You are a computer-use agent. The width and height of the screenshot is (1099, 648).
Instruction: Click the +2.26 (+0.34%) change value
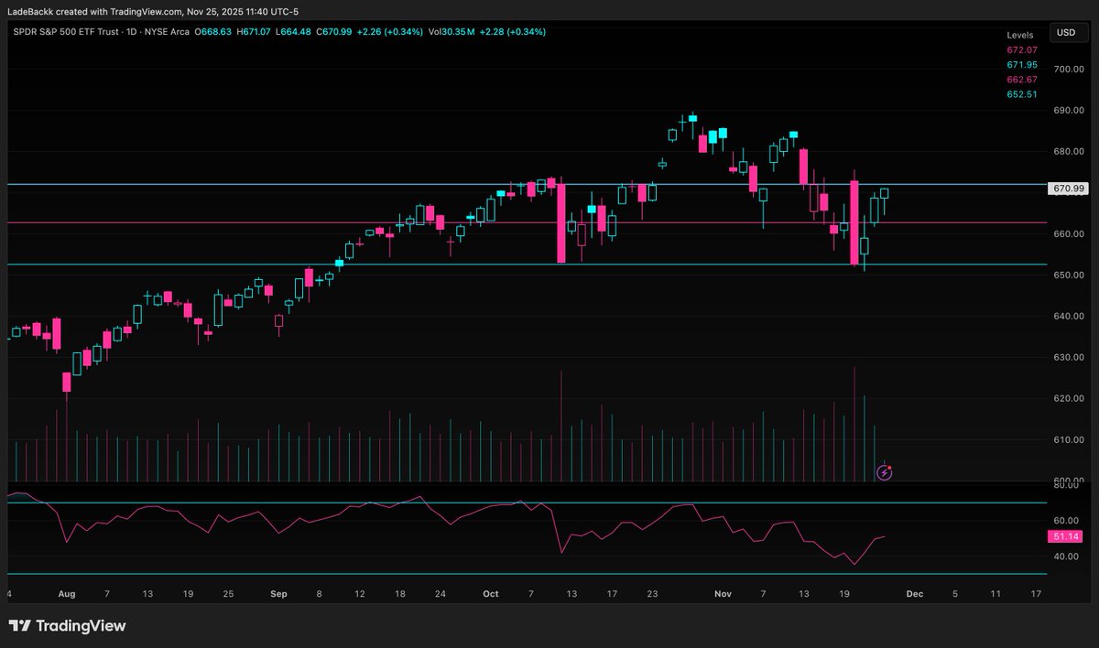tap(391, 32)
